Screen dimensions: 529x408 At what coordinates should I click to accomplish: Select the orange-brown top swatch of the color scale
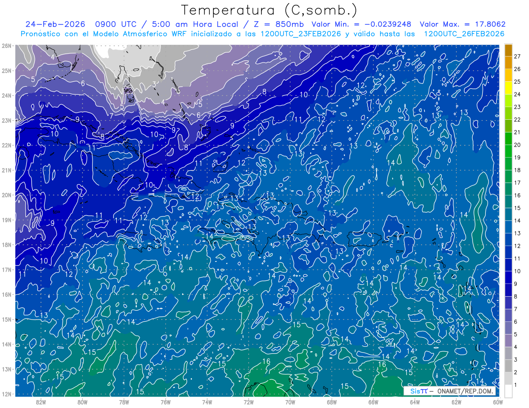click(508, 50)
